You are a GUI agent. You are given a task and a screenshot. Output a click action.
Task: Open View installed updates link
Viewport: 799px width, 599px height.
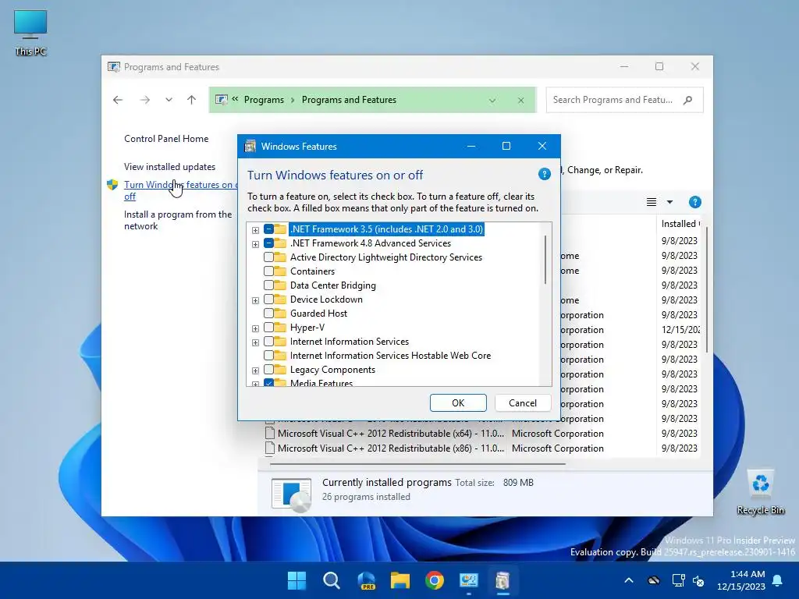pyautogui.click(x=169, y=167)
